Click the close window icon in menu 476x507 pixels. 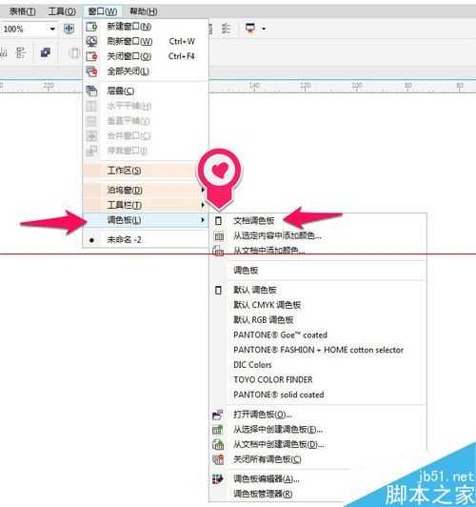point(91,56)
